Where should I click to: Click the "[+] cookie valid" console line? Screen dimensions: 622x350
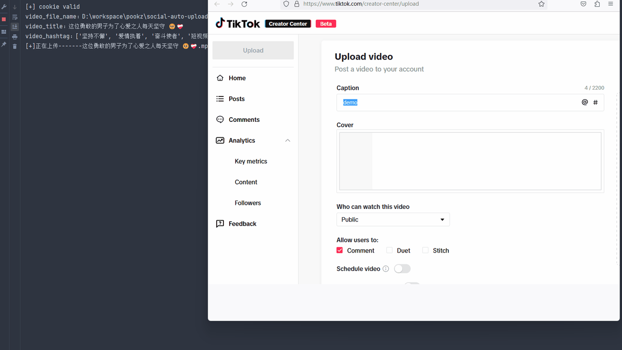pyautogui.click(x=52, y=7)
